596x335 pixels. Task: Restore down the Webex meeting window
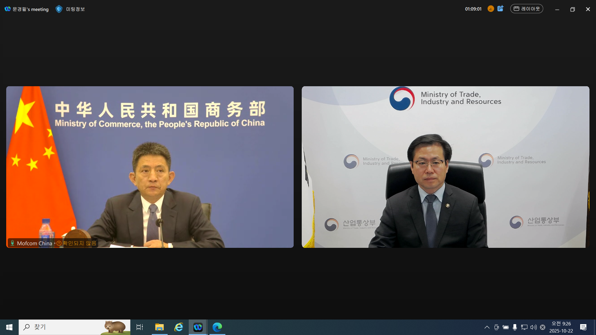pyautogui.click(x=573, y=9)
